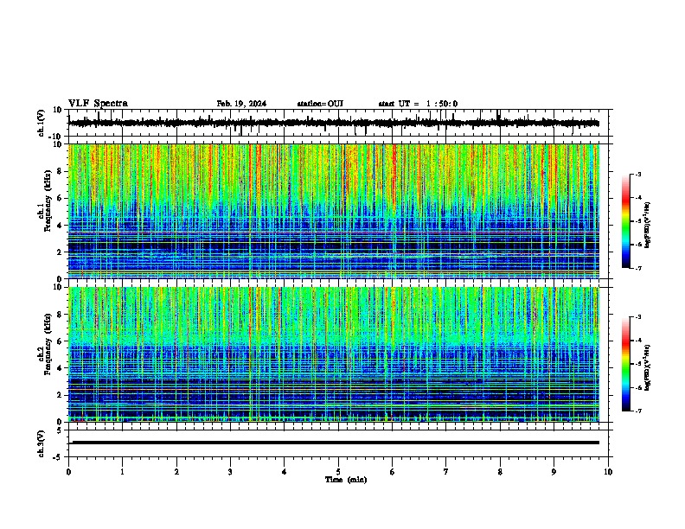Click the "6" kHz tick of ch.2 spectrogram

click(61, 341)
